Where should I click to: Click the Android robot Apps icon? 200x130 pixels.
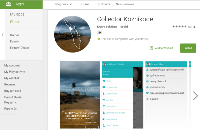pyautogui.click(x=9, y=4)
